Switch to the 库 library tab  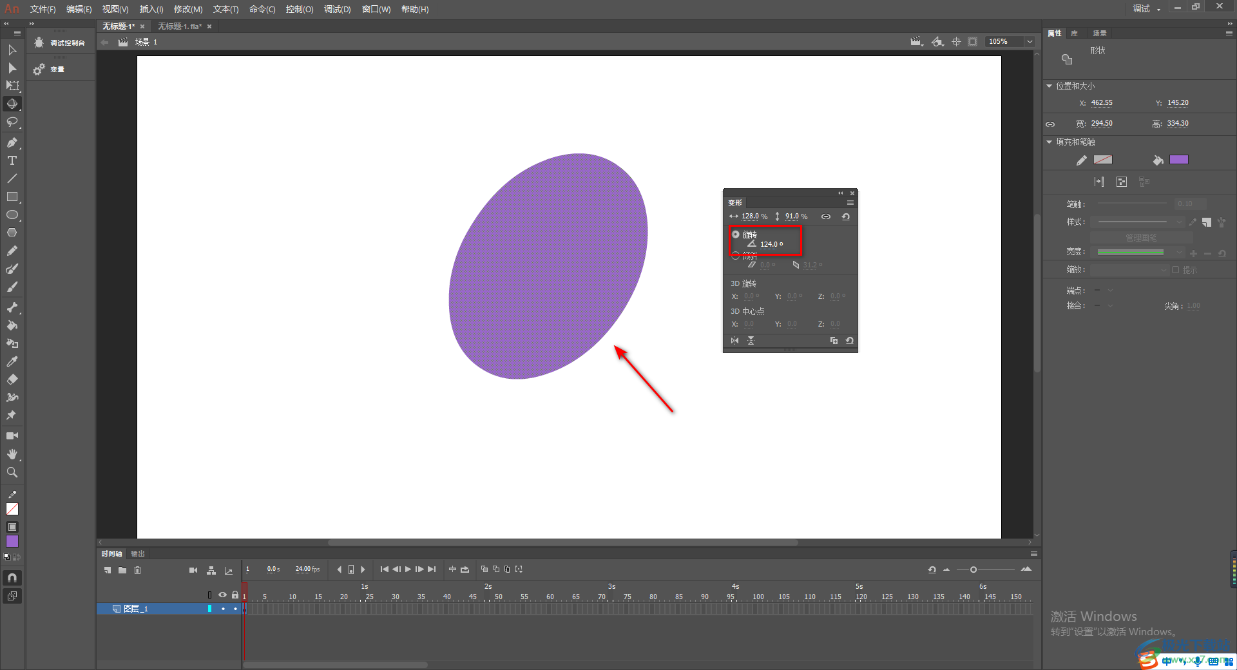[1074, 33]
